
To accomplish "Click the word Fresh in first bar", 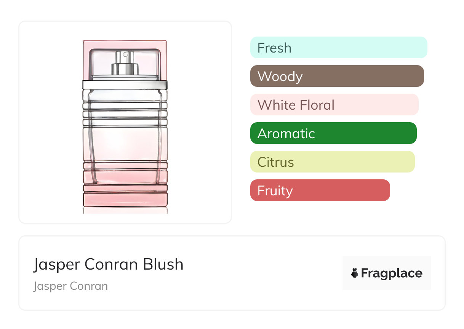I will point(274,48).
